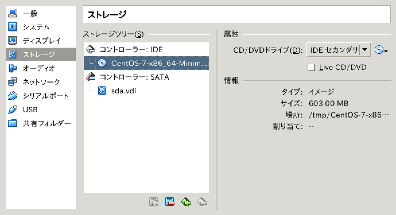Click the SATA controller icon in tree
The image size is (396, 215).
coord(91,77)
